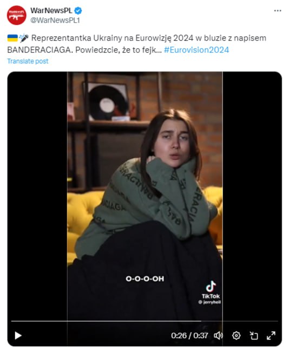
Task: Click the Ukraine flag emoji
Action: (12, 38)
